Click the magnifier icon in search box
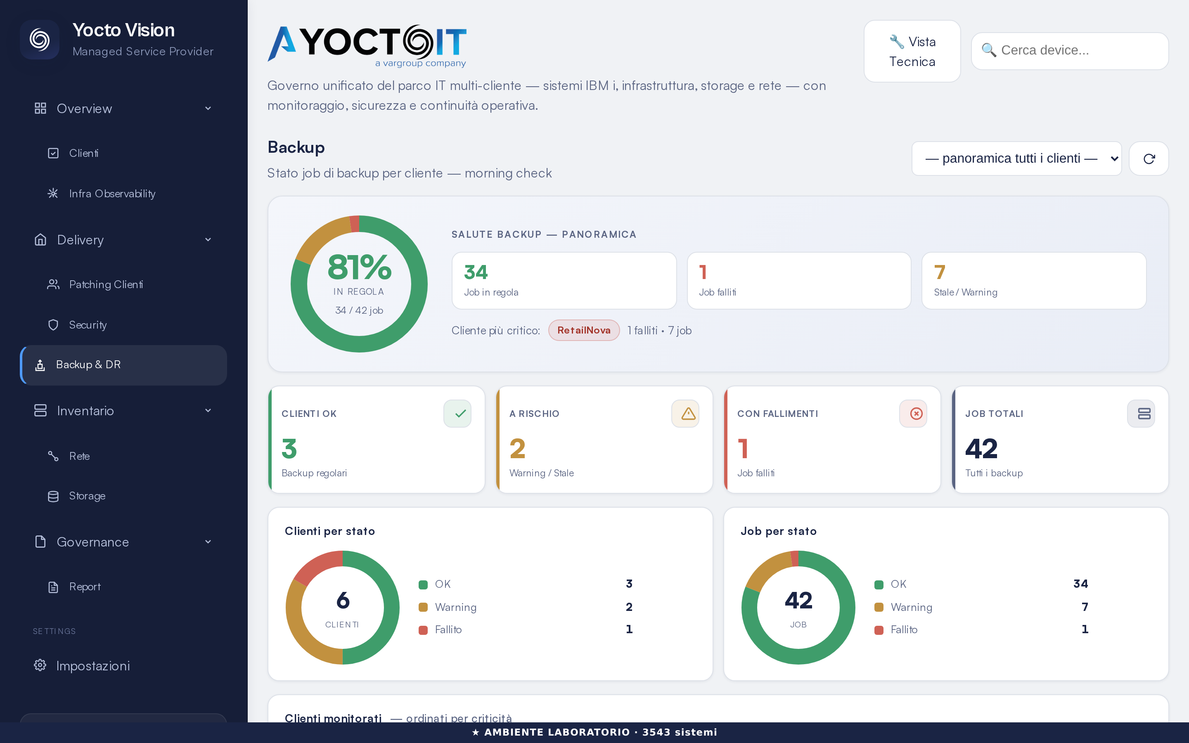The width and height of the screenshot is (1189, 743). (988, 50)
